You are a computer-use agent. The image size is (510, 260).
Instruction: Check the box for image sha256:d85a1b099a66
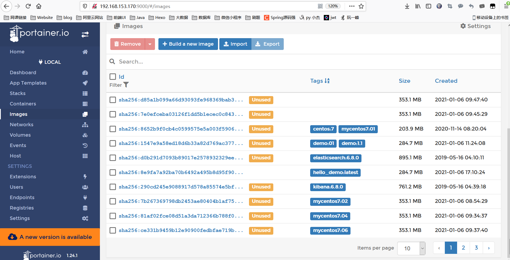click(113, 100)
